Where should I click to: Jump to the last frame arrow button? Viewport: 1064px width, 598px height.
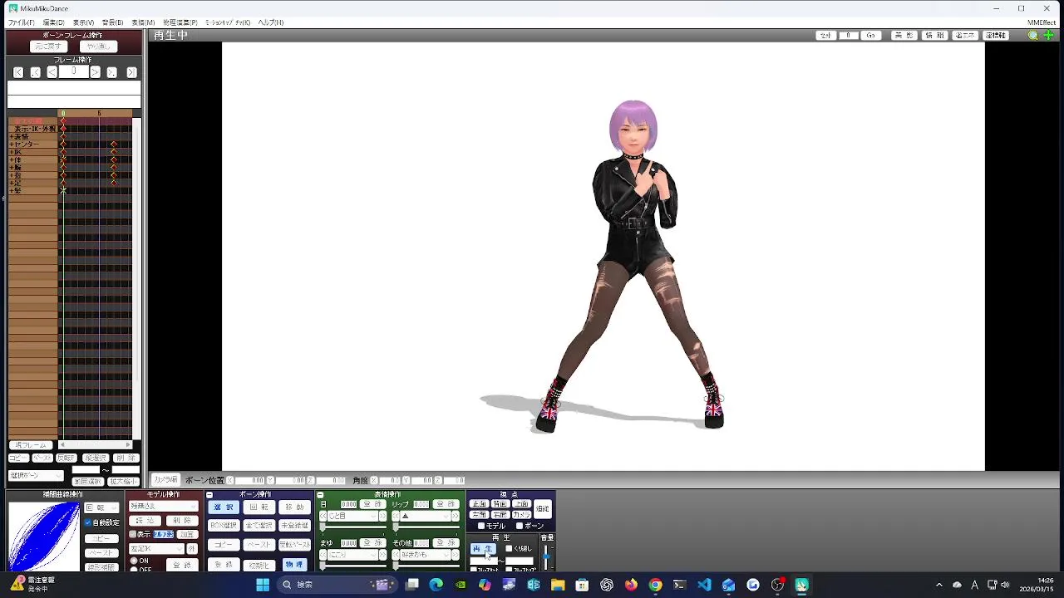click(x=131, y=72)
